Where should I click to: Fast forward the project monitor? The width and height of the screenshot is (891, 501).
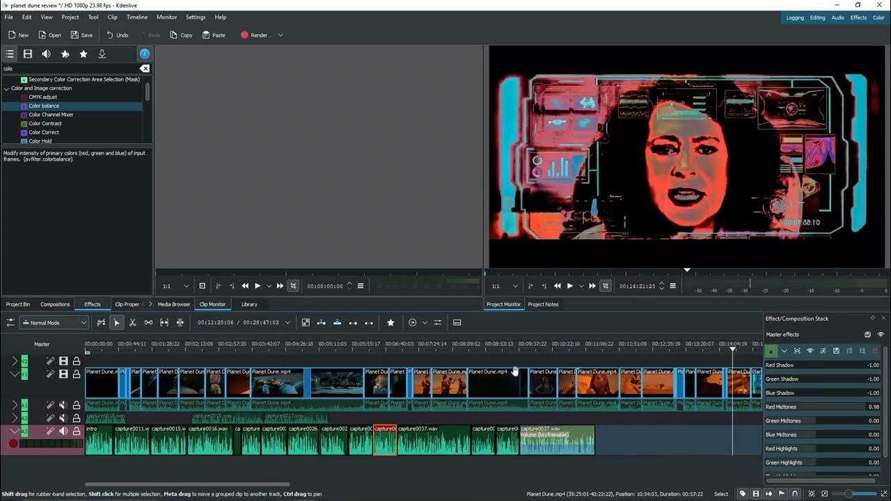592,286
